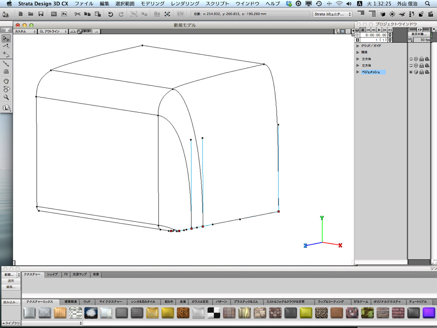437x328 pixels.
Task: Toggle visibility for the second 立方体 row
Action: (411, 65)
